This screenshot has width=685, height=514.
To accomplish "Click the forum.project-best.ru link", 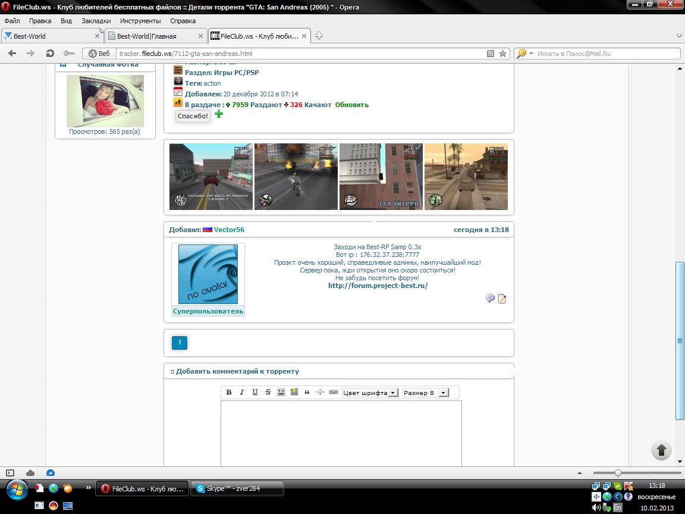I will [x=378, y=286].
